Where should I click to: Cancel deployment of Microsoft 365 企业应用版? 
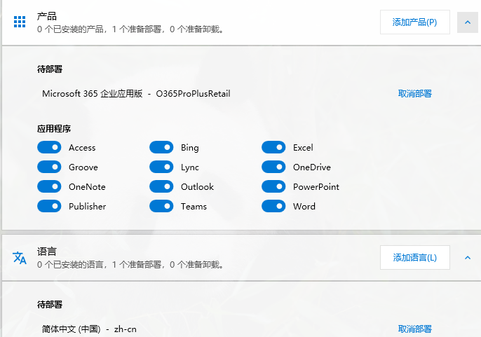(x=415, y=93)
